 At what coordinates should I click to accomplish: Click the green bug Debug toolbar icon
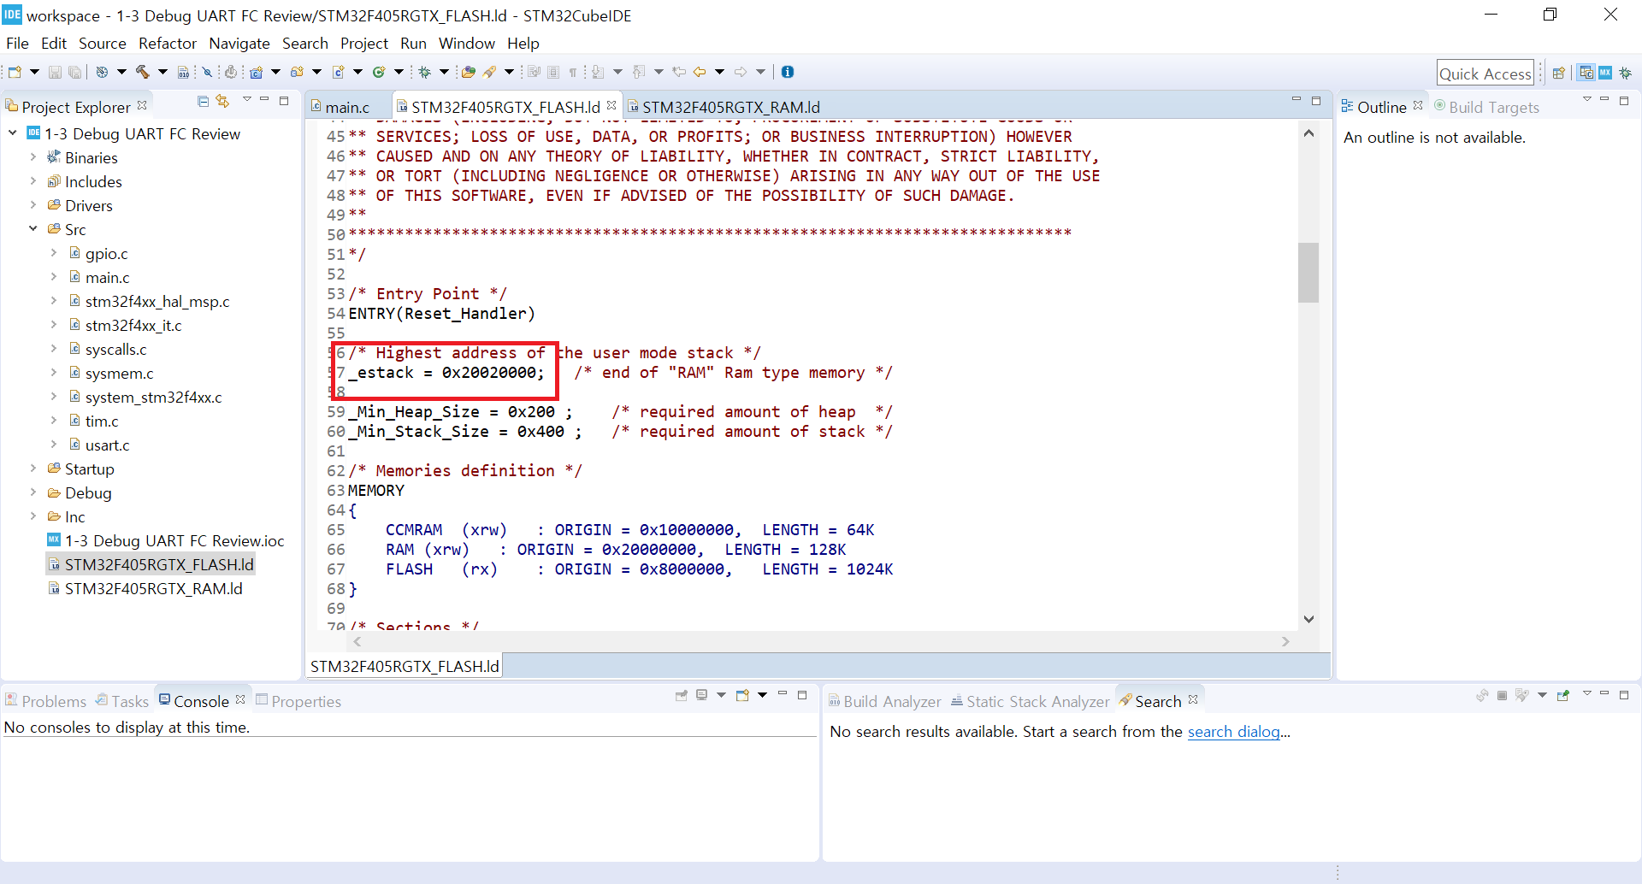(x=424, y=72)
